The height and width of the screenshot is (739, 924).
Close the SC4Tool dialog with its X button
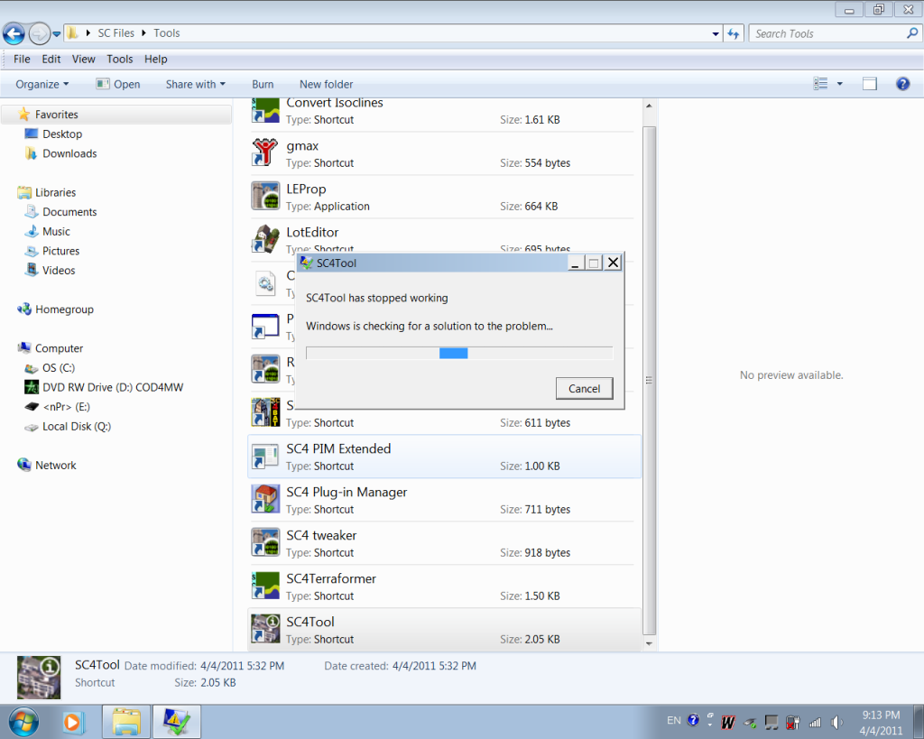point(613,263)
